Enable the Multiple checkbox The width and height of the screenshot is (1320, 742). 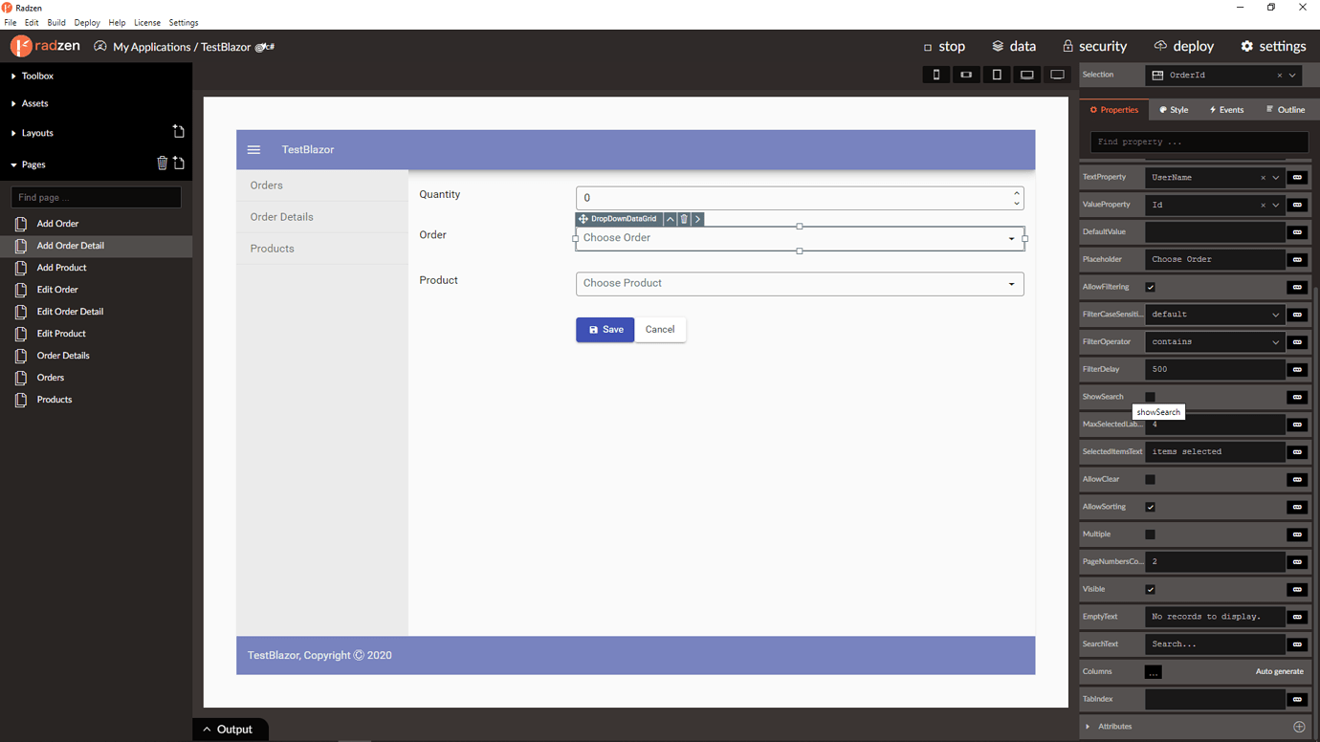coord(1151,535)
